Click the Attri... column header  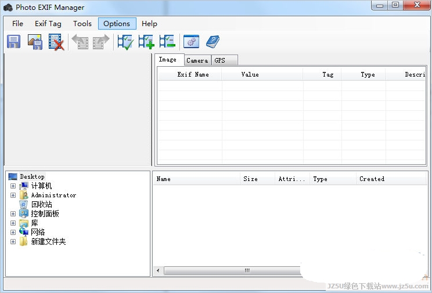tap(292, 179)
